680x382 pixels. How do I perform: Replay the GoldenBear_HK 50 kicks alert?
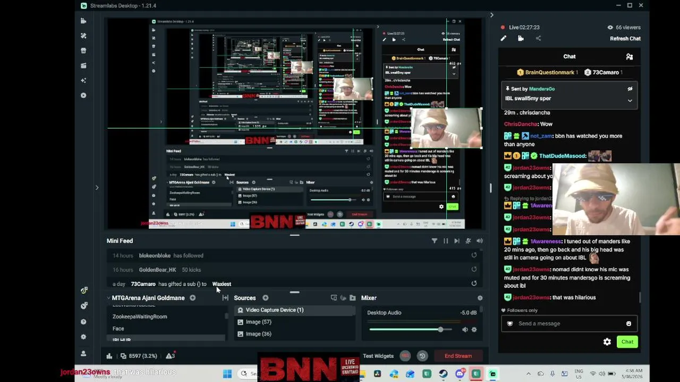474,270
